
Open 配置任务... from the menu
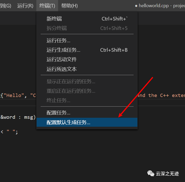point(87,113)
